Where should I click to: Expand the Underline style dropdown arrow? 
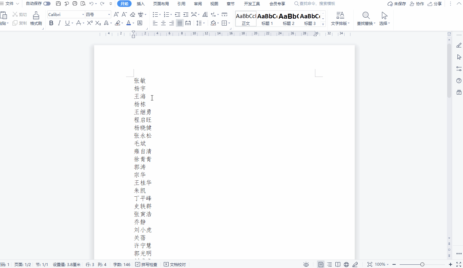(x=72, y=23)
